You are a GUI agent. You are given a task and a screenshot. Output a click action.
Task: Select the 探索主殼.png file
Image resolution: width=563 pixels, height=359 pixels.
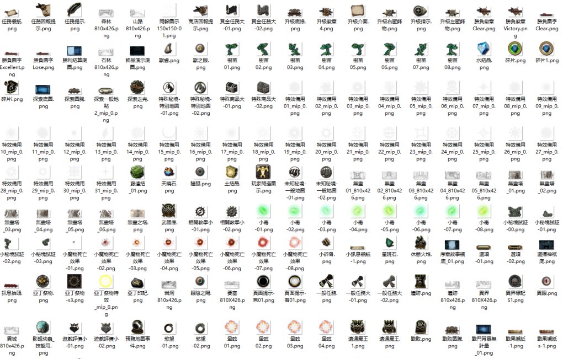[x=137, y=88]
